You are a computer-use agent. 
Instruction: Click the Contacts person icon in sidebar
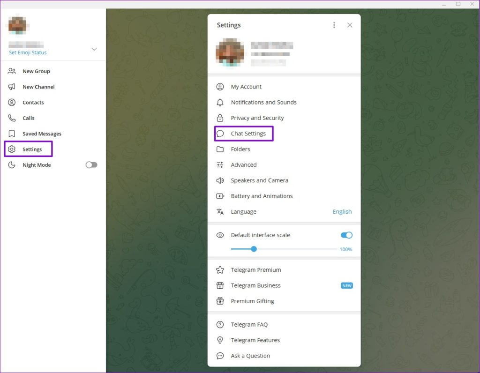tap(12, 102)
